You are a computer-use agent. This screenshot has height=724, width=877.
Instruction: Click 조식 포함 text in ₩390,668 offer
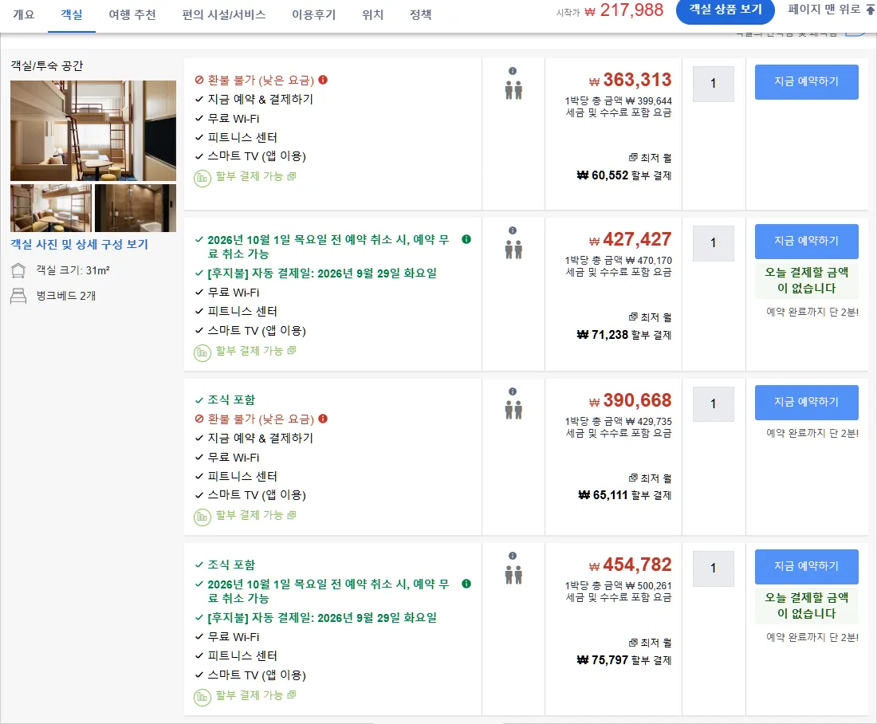click(231, 399)
